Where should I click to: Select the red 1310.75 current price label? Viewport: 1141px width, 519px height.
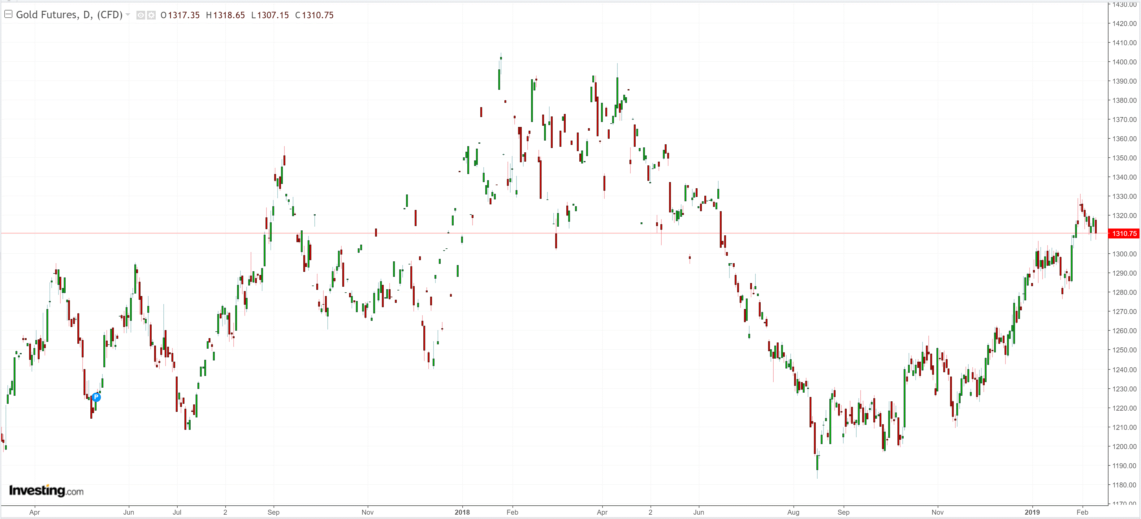[1124, 233]
